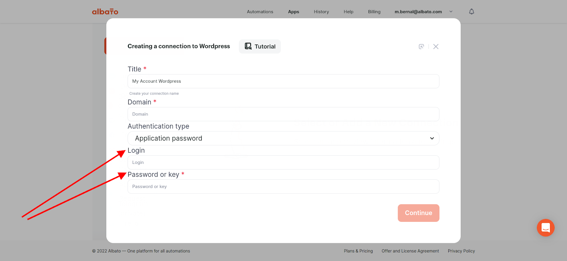Click into the Login field
The image size is (567, 261).
coord(283,162)
